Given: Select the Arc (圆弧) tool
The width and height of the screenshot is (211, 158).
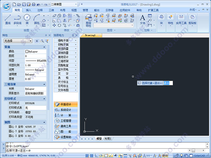Looking at the screenshot, I should click(37, 19).
